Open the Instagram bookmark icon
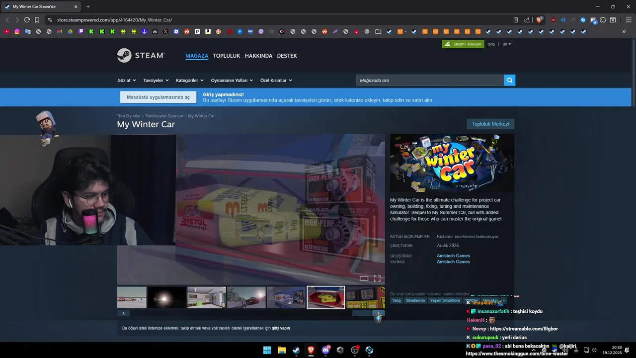Screen dimensions: 636x358 [x=17, y=31]
